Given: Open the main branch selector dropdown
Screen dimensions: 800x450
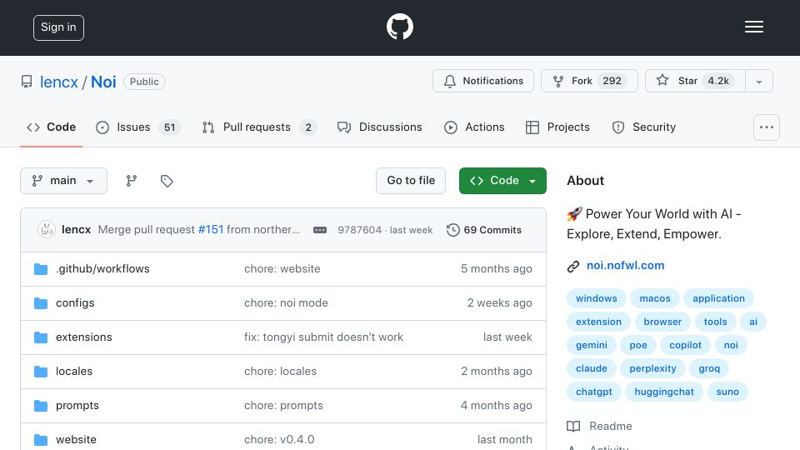Looking at the screenshot, I should (64, 181).
